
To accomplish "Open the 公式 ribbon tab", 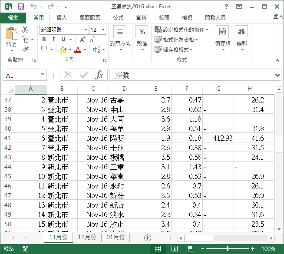I will [x=118, y=18].
